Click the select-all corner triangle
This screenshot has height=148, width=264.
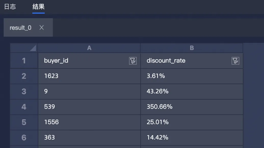coord(33,48)
